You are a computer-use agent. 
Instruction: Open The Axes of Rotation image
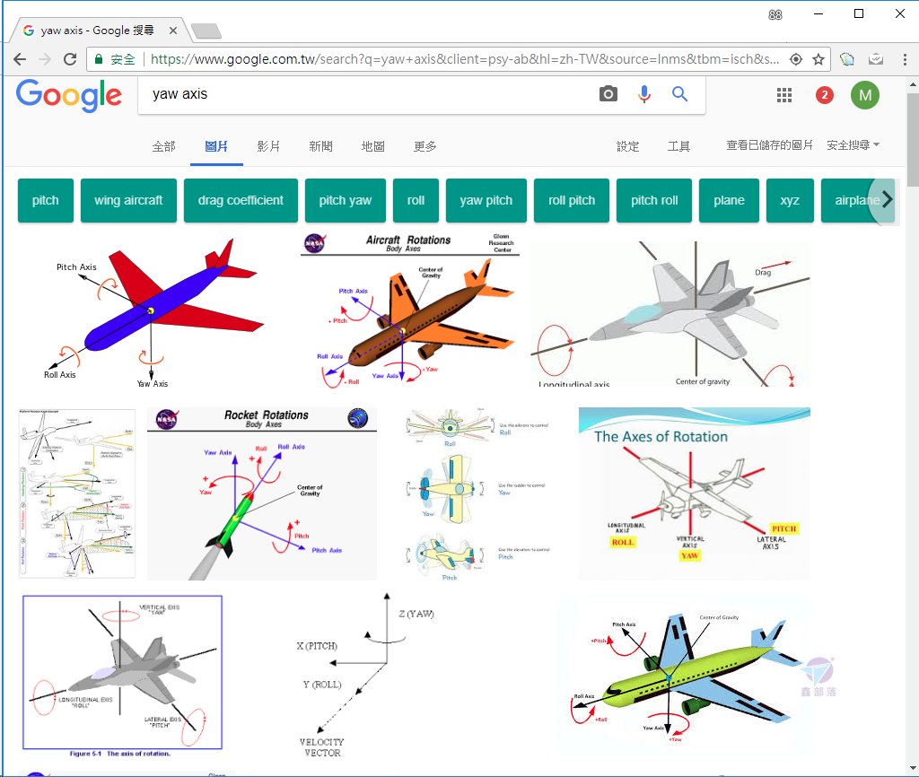pyautogui.click(x=695, y=493)
